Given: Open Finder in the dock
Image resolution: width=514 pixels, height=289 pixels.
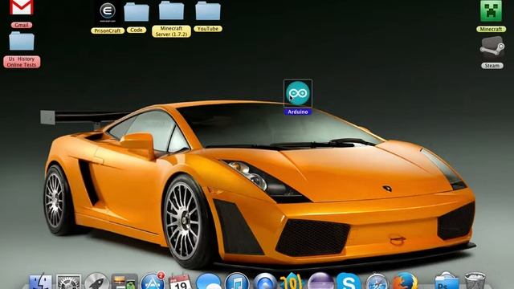Looking at the screenshot, I should click(x=41, y=281).
